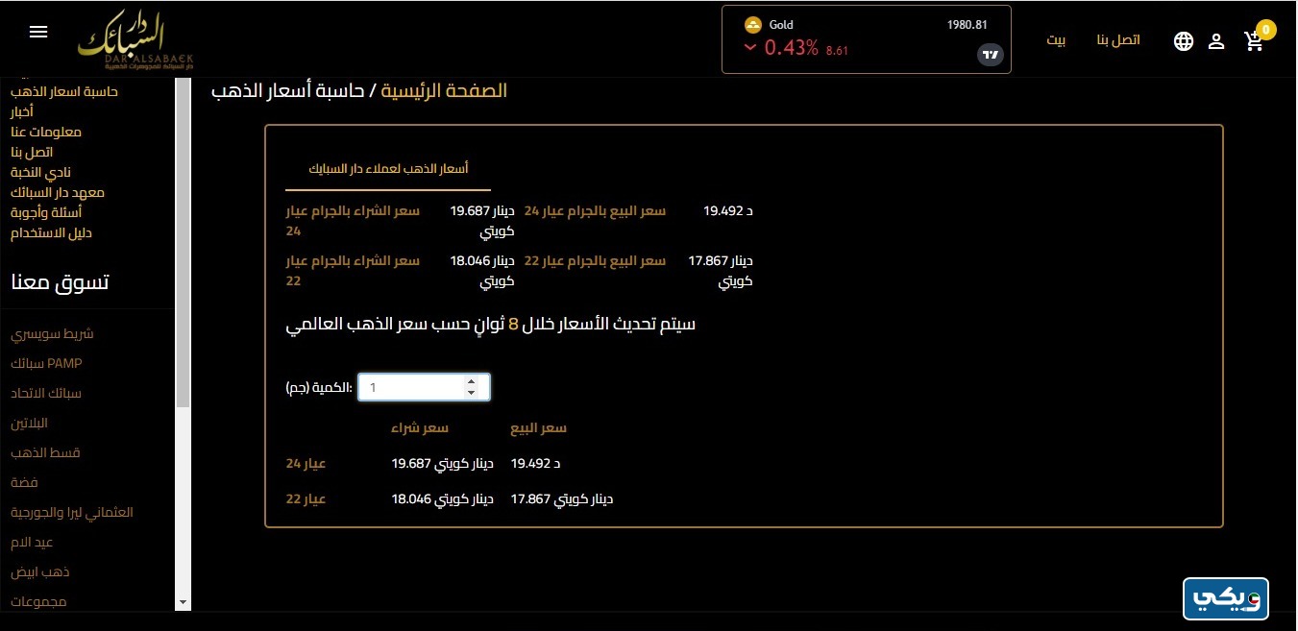The image size is (1298, 631).
Task: Click the Wiki watermark badge
Action: pyautogui.click(x=1226, y=599)
